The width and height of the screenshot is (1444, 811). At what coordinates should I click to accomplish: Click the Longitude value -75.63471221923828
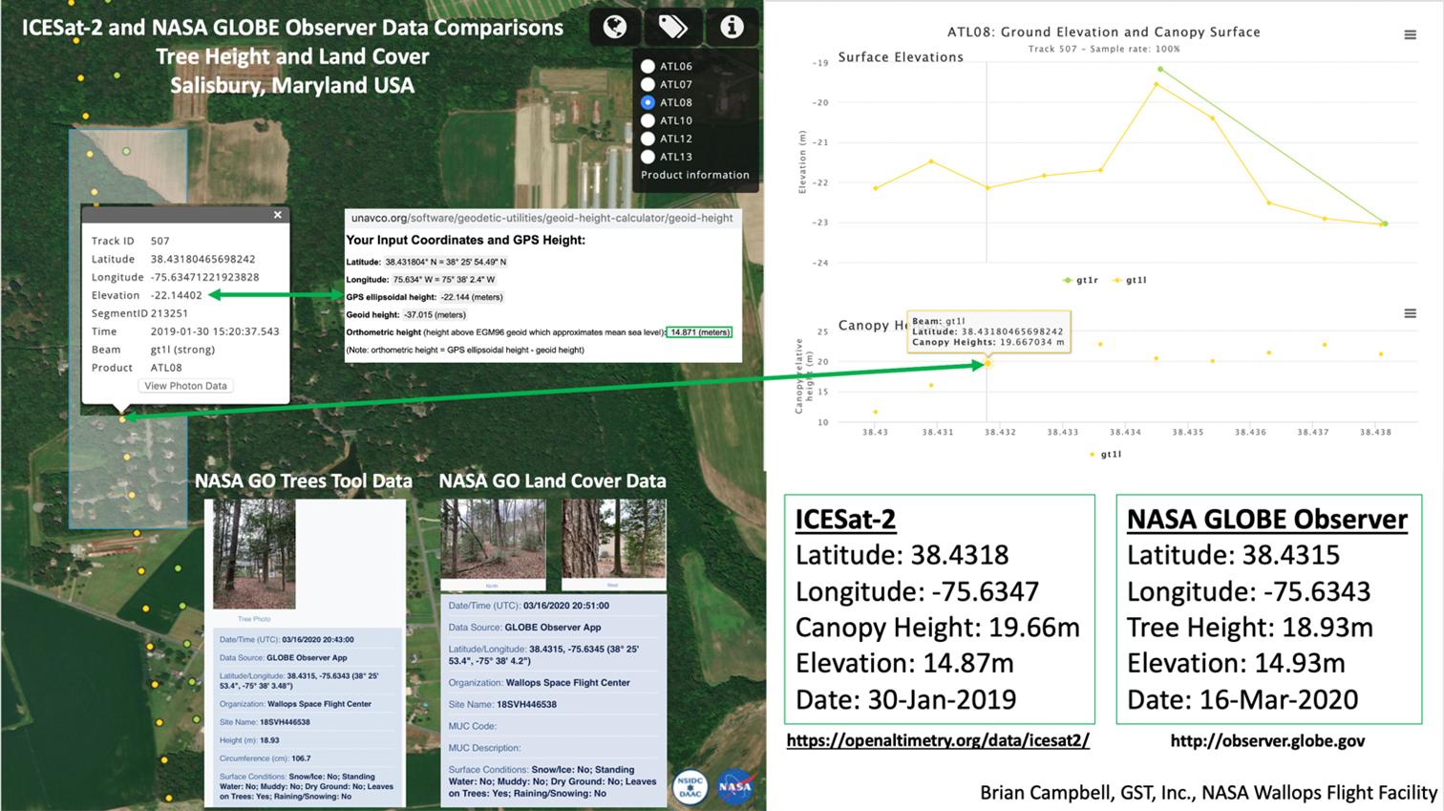tap(204, 277)
